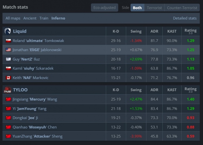Click the Liquid table Rating 3.0 header
Image resolution: width=203 pixels, height=145 pixels.
(190, 31)
